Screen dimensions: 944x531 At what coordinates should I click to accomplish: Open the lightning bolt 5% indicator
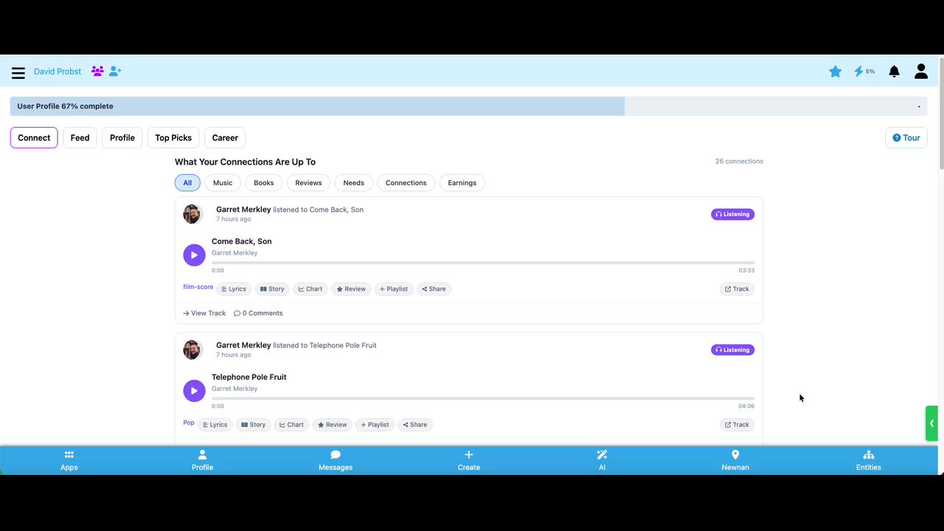(864, 72)
